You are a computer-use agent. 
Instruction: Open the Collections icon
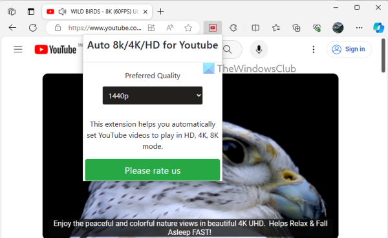tap(296, 28)
